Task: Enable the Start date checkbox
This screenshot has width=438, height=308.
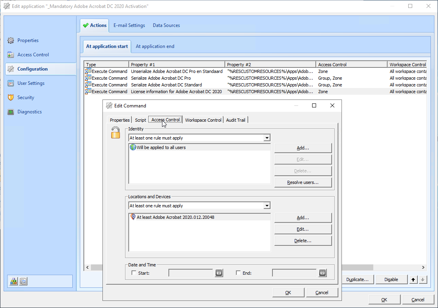Action: pos(134,273)
